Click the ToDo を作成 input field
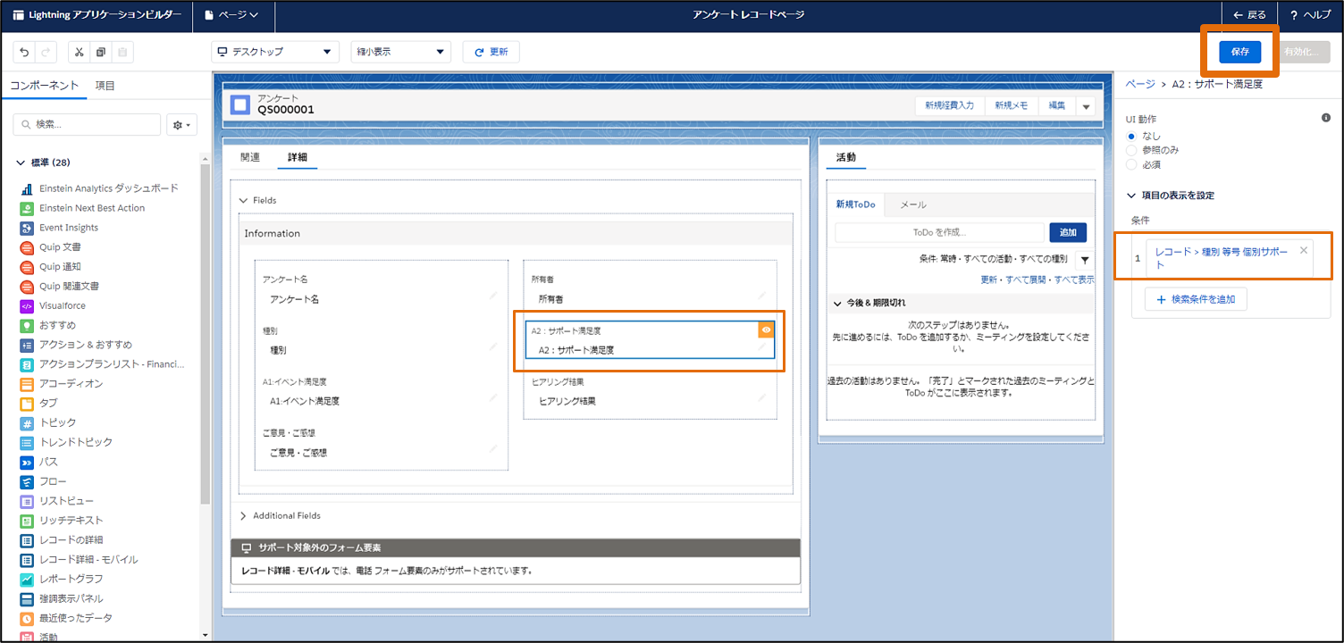Viewport: 1344px width, 643px height. (x=939, y=232)
